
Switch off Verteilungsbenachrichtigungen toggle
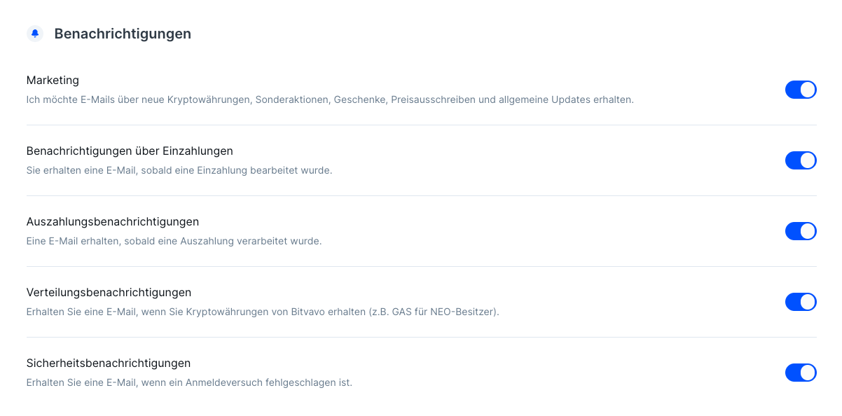tap(801, 302)
